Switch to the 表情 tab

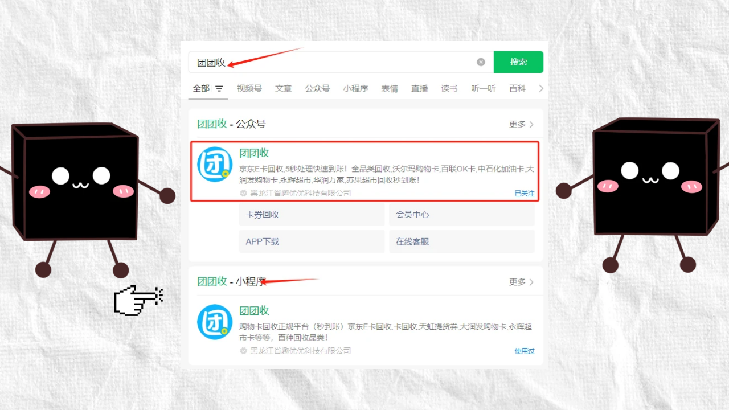point(390,88)
